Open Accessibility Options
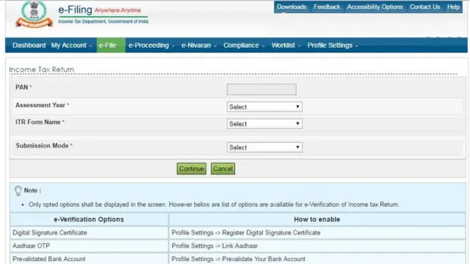This screenshot has width=470, height=264. pos(375,7)
